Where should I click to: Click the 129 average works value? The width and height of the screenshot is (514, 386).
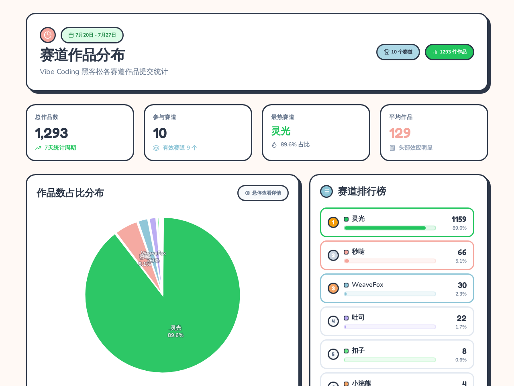coord(400,133)
